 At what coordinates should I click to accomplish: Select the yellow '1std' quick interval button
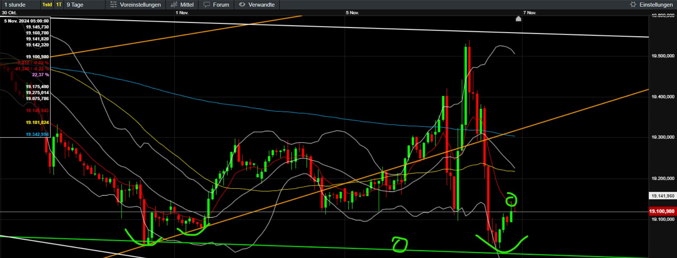point(47,5)
